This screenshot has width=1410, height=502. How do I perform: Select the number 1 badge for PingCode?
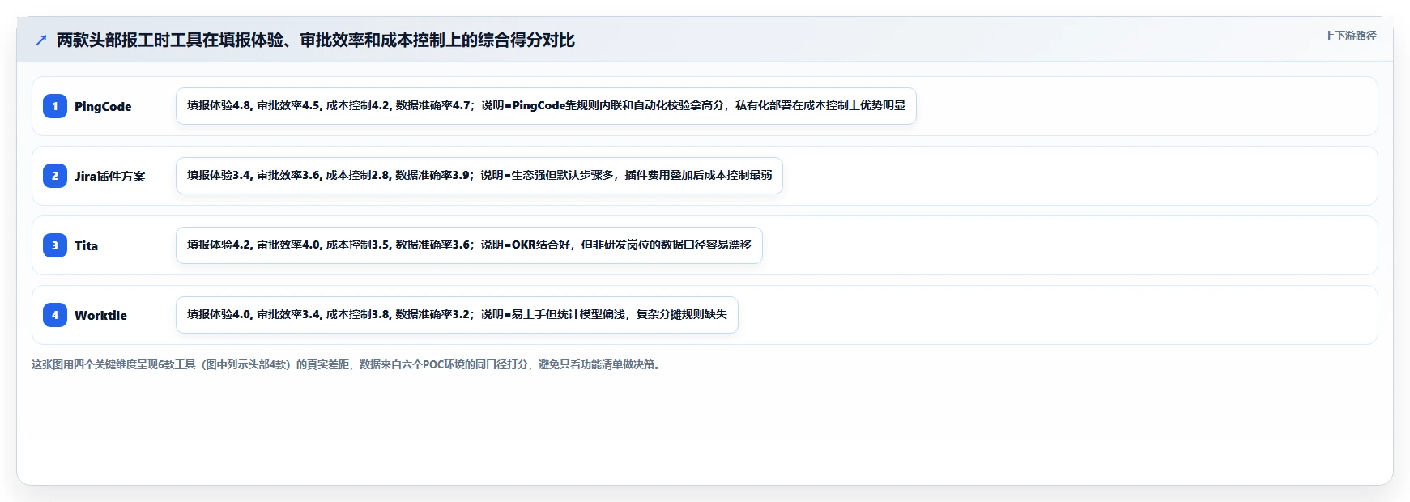55,106
